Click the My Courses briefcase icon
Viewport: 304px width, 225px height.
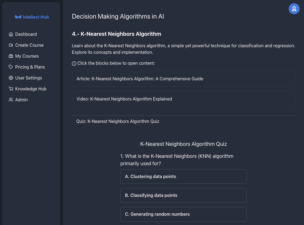11,56
